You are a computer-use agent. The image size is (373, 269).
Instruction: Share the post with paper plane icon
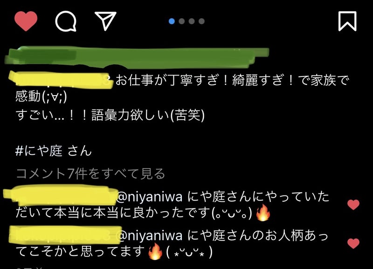[106, 21]
